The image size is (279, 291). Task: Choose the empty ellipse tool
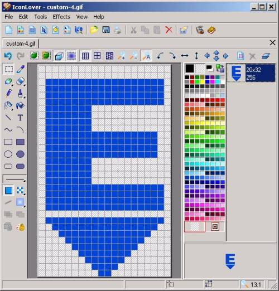click(8, 154)
